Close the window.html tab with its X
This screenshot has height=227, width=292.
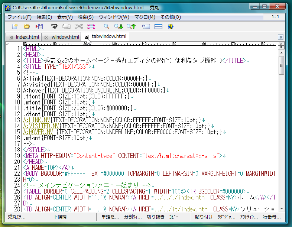point(46,37)
